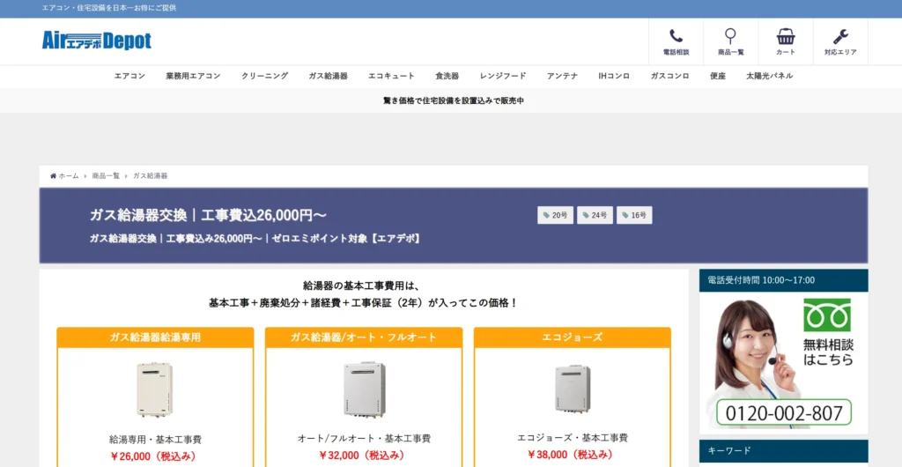Click the wrench service area (対応エリア) icon

coord(839,37)
